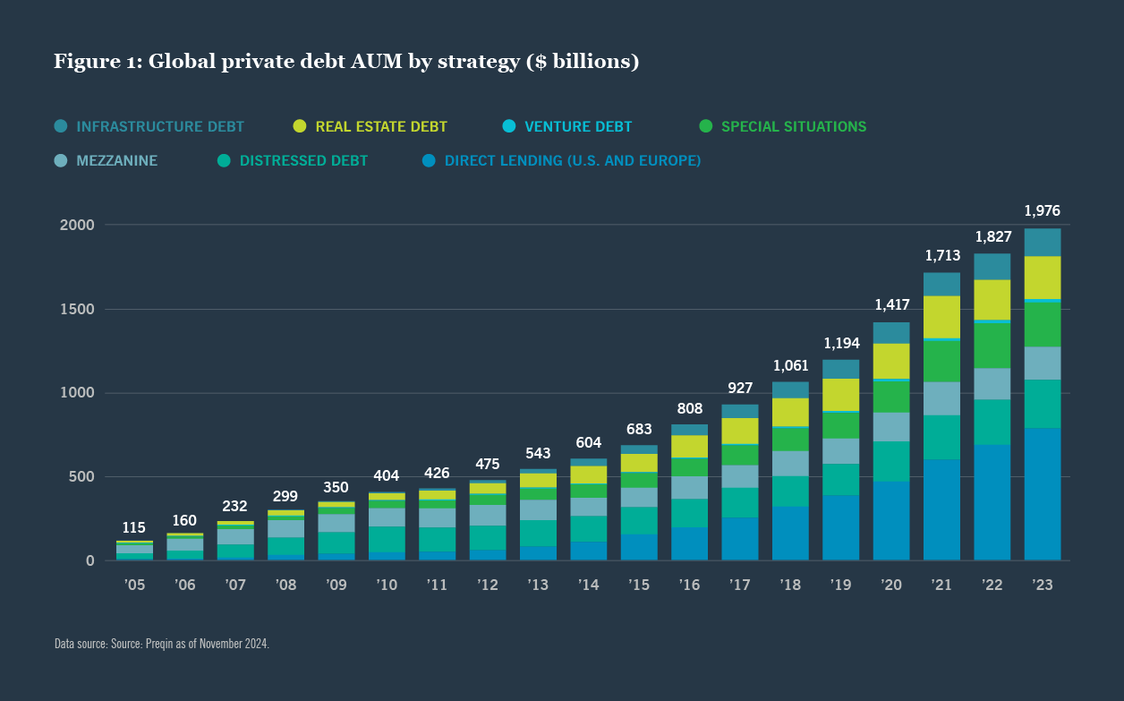Click the 543 total above '13 bar
This screenshot has width=1124, height=701.
click(x=538, y=452)
